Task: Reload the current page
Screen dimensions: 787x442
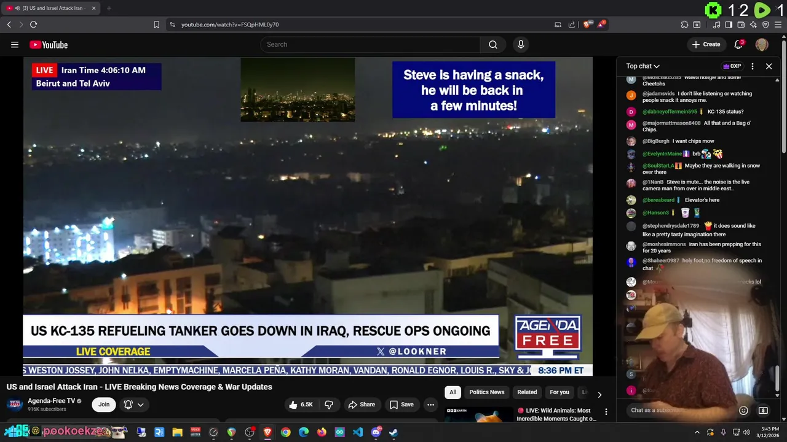Action: pyautogui.click(x=33, y=25)
